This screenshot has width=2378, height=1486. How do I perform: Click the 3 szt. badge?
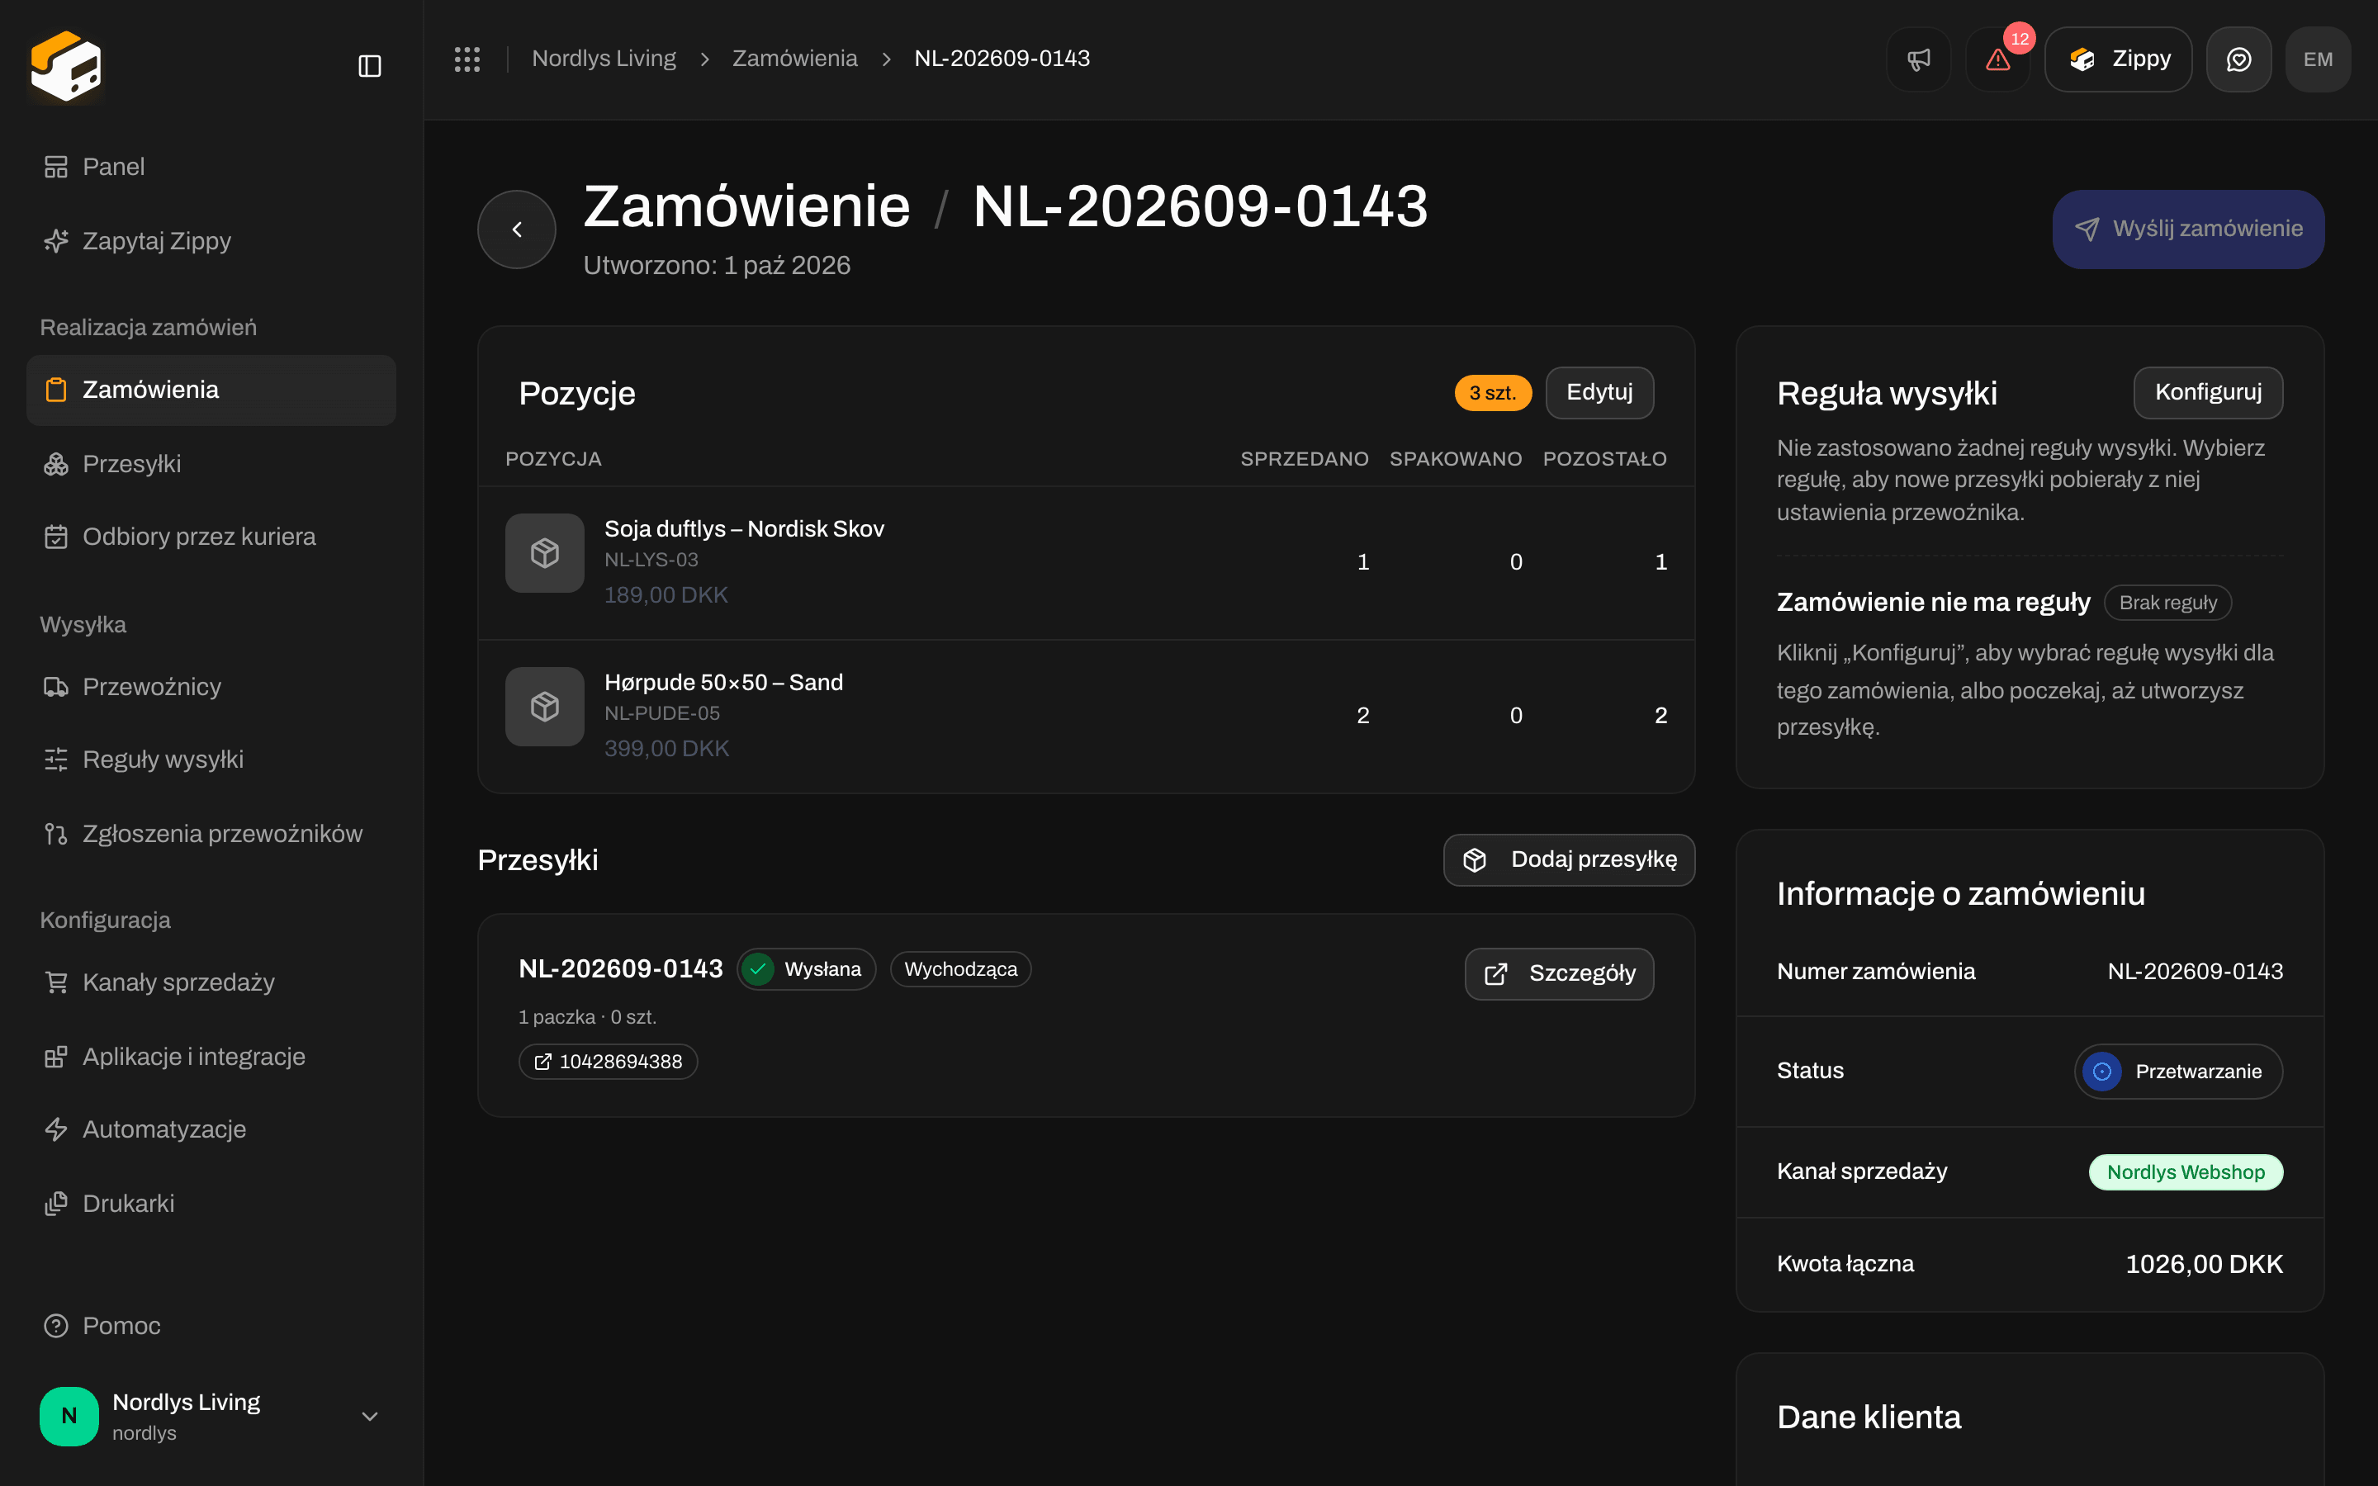point(1492,393)
